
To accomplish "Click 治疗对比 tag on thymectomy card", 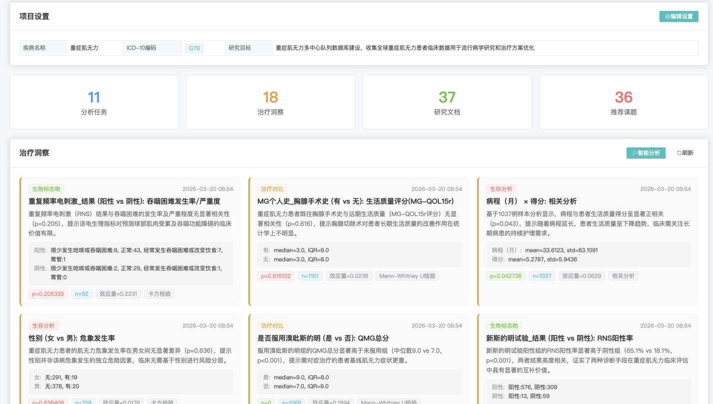I will 272,189.
